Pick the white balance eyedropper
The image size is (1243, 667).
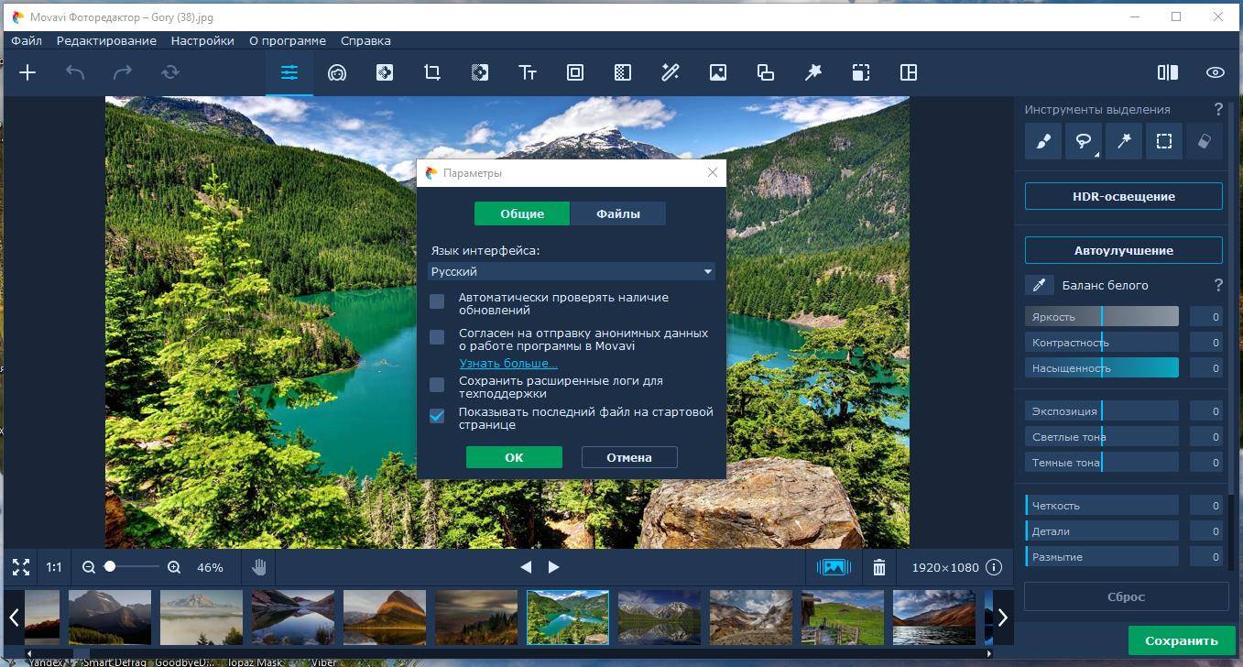pyautogui.click(x=1039, y=285)
